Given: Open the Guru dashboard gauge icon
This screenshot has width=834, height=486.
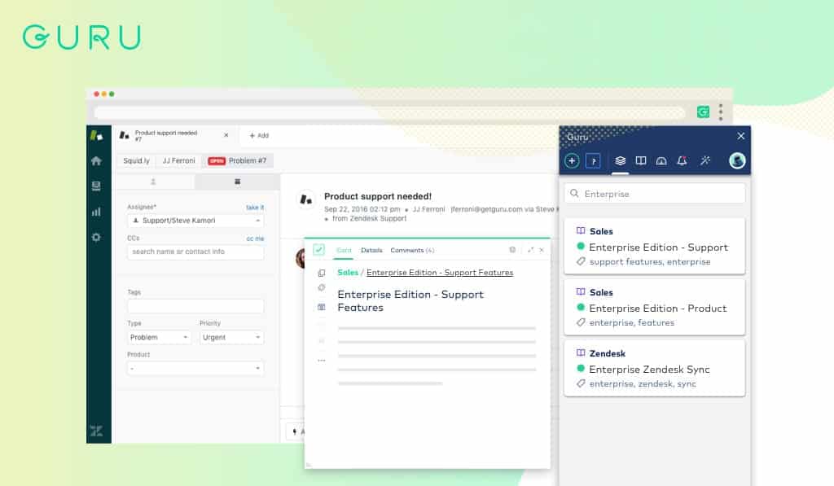Looking at the screenshot, I should (x=661, y=160).
